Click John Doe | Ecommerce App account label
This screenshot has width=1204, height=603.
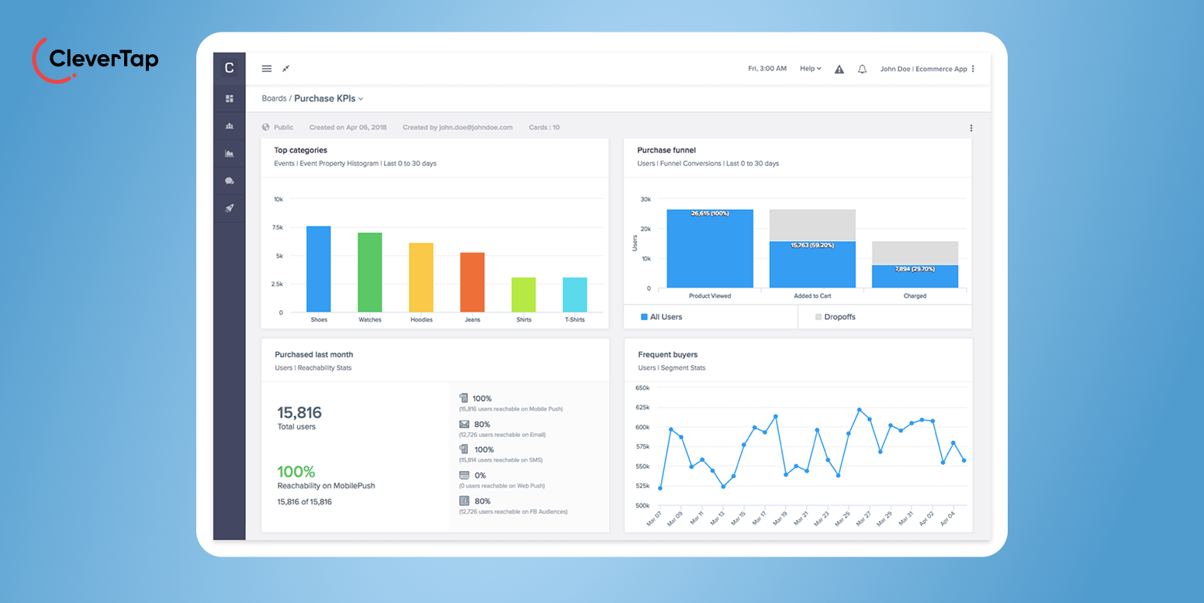coord(923,69)
